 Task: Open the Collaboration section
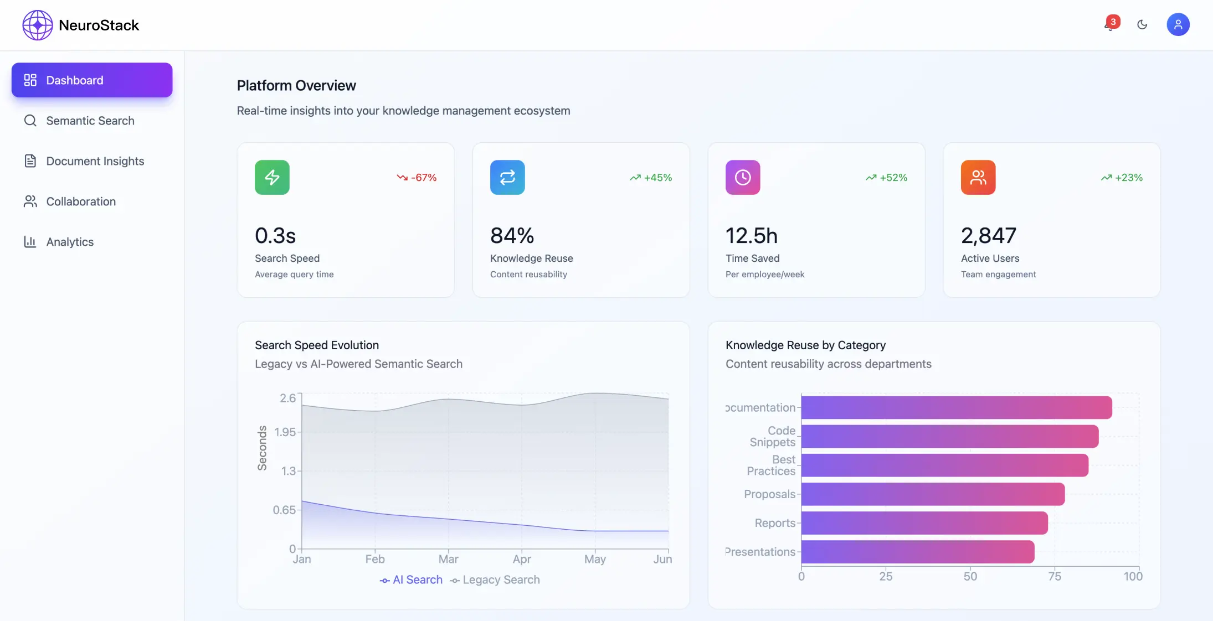[81, 201]
